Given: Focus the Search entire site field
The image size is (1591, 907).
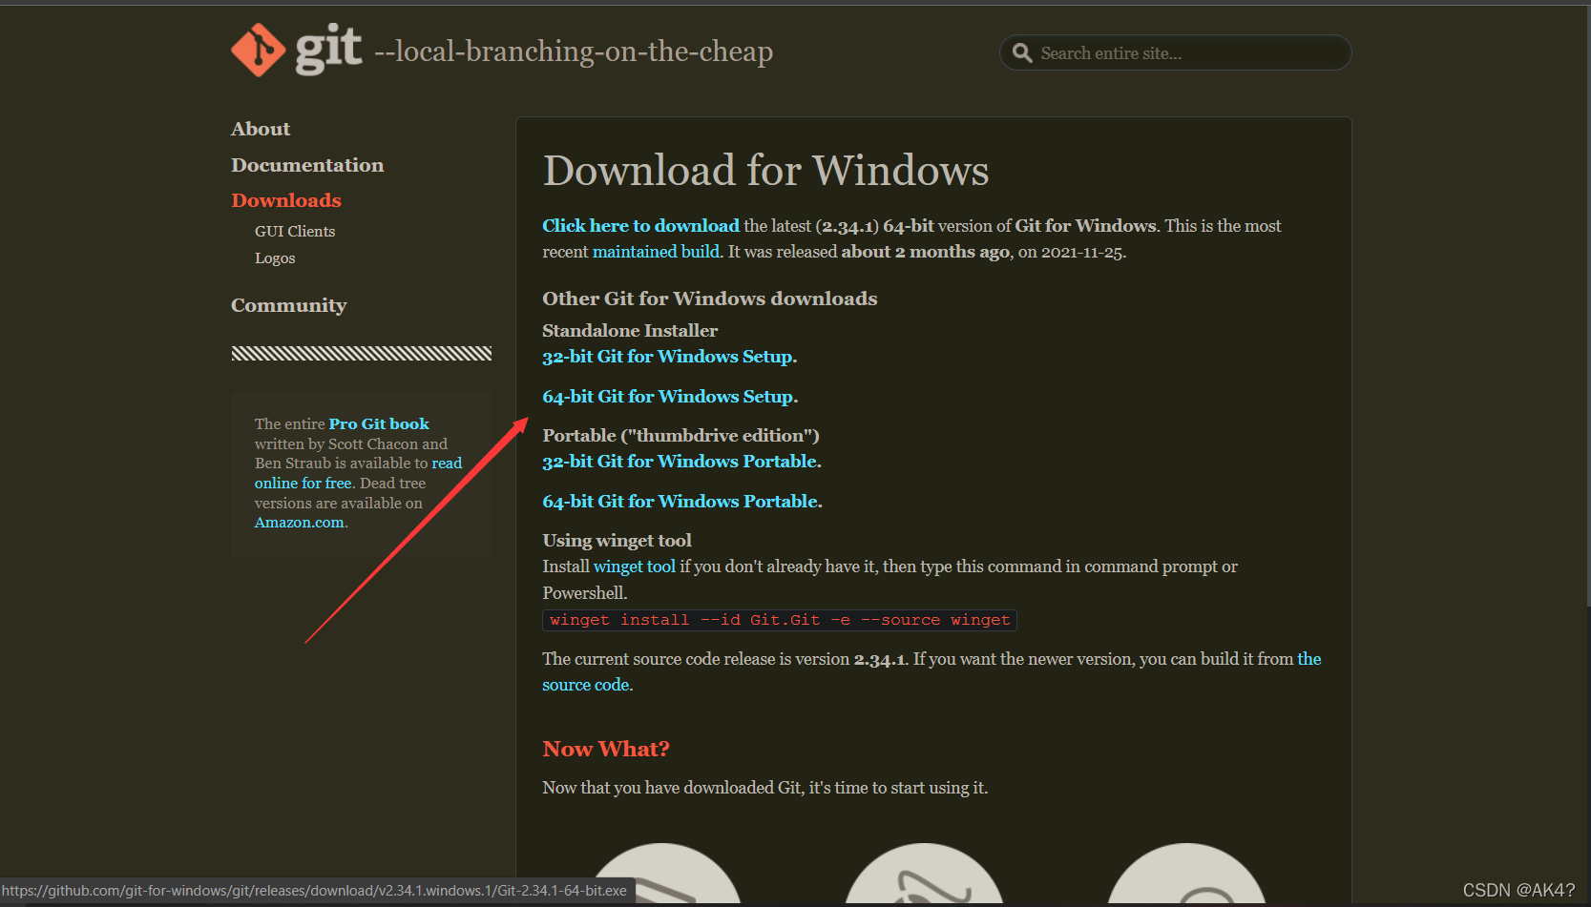Looking at the screenshot, I should pos(1176,52).
